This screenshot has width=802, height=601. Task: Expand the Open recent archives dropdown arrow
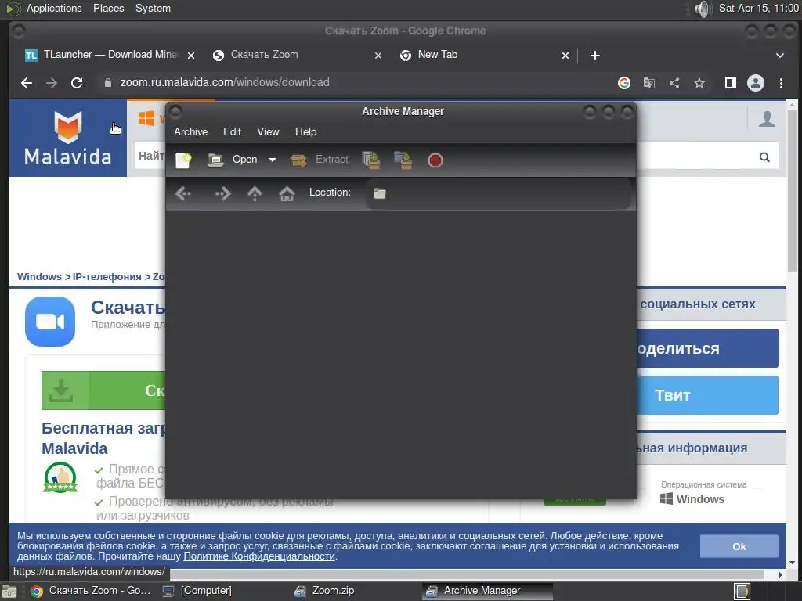pyautogui.click(x=273, y=160)
